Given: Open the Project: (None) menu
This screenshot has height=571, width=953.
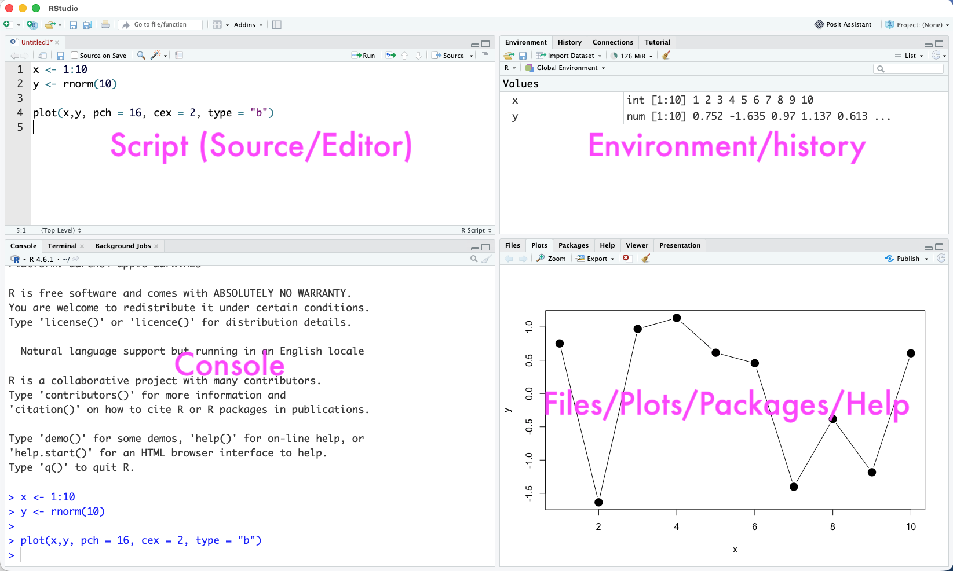Looking at the screenshot, I should [918, 25].
